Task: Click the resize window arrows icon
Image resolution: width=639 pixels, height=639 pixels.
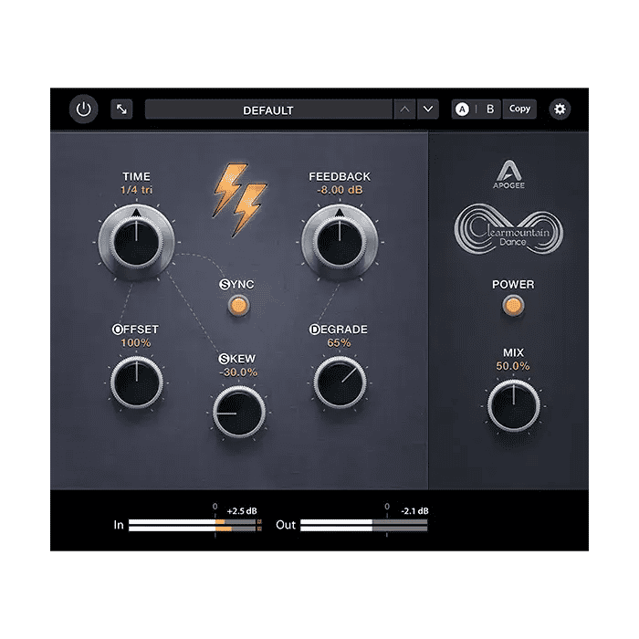Action: point(121,110)
